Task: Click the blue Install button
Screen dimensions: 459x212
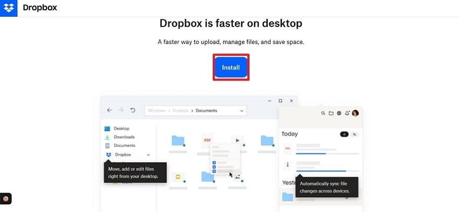Action: point(231,67)
